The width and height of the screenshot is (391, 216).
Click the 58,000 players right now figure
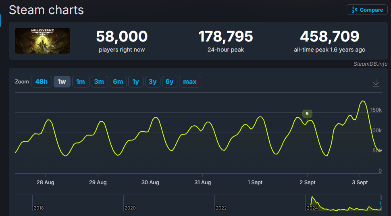[122, 36]
